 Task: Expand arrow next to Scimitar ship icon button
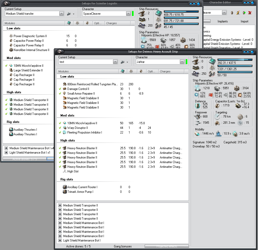click(x=73, y=14)
